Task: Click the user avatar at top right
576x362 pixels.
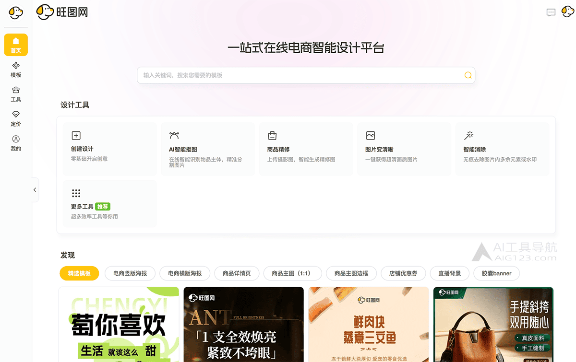Action: tap(568, 12)
